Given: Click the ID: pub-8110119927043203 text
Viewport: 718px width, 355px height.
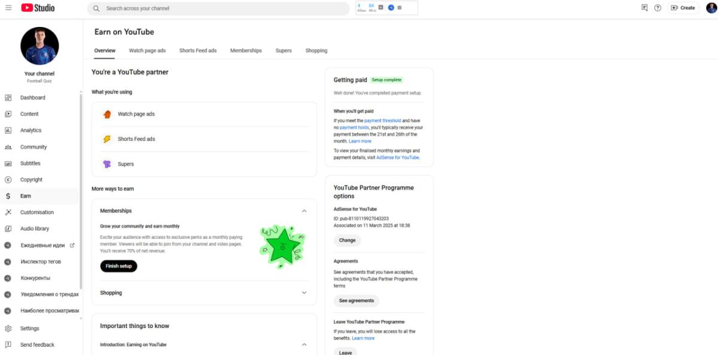Looking at the screenshot, I should click(x=361, y=219).
